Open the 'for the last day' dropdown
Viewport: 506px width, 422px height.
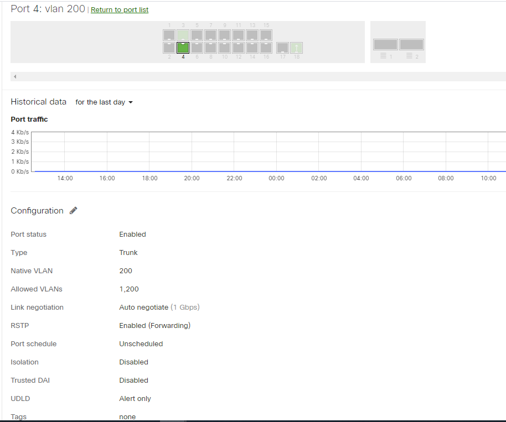point(104,102)
